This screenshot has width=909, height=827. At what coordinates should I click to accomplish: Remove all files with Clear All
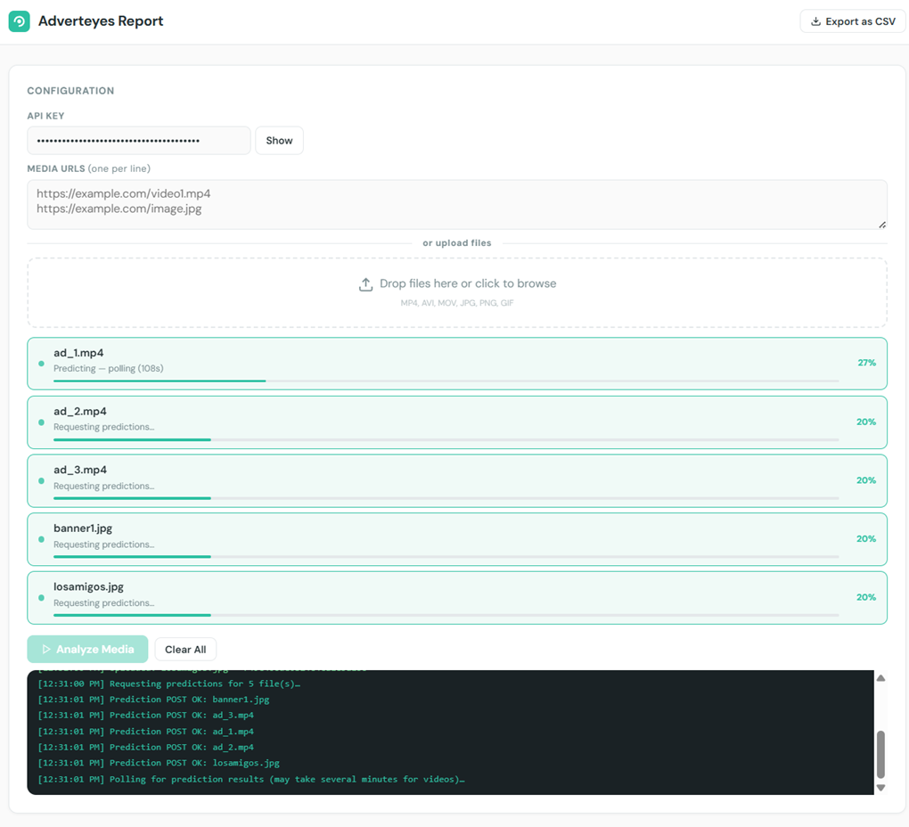click(185, 649)
